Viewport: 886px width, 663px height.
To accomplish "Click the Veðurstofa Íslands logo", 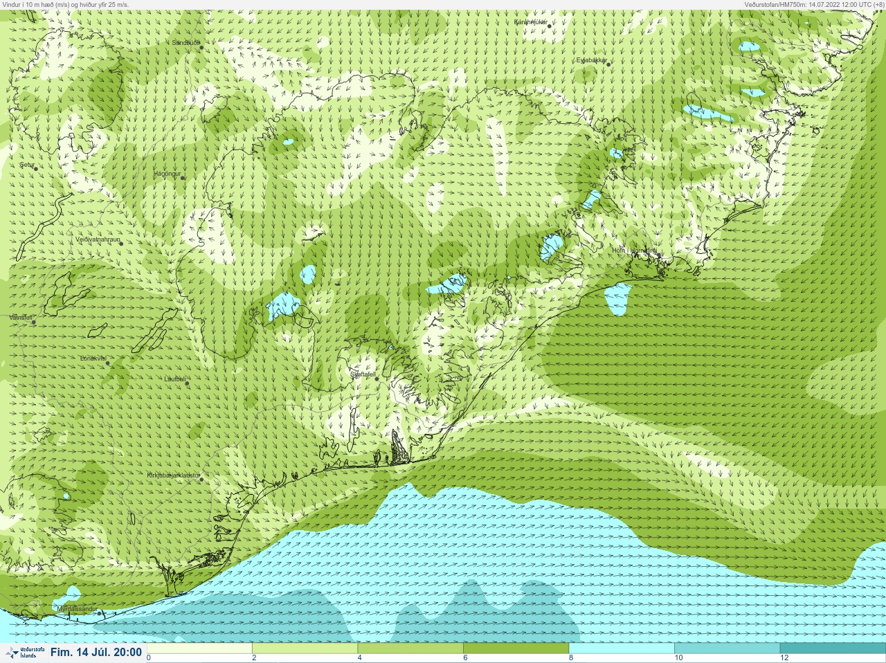I will point(25,653).
